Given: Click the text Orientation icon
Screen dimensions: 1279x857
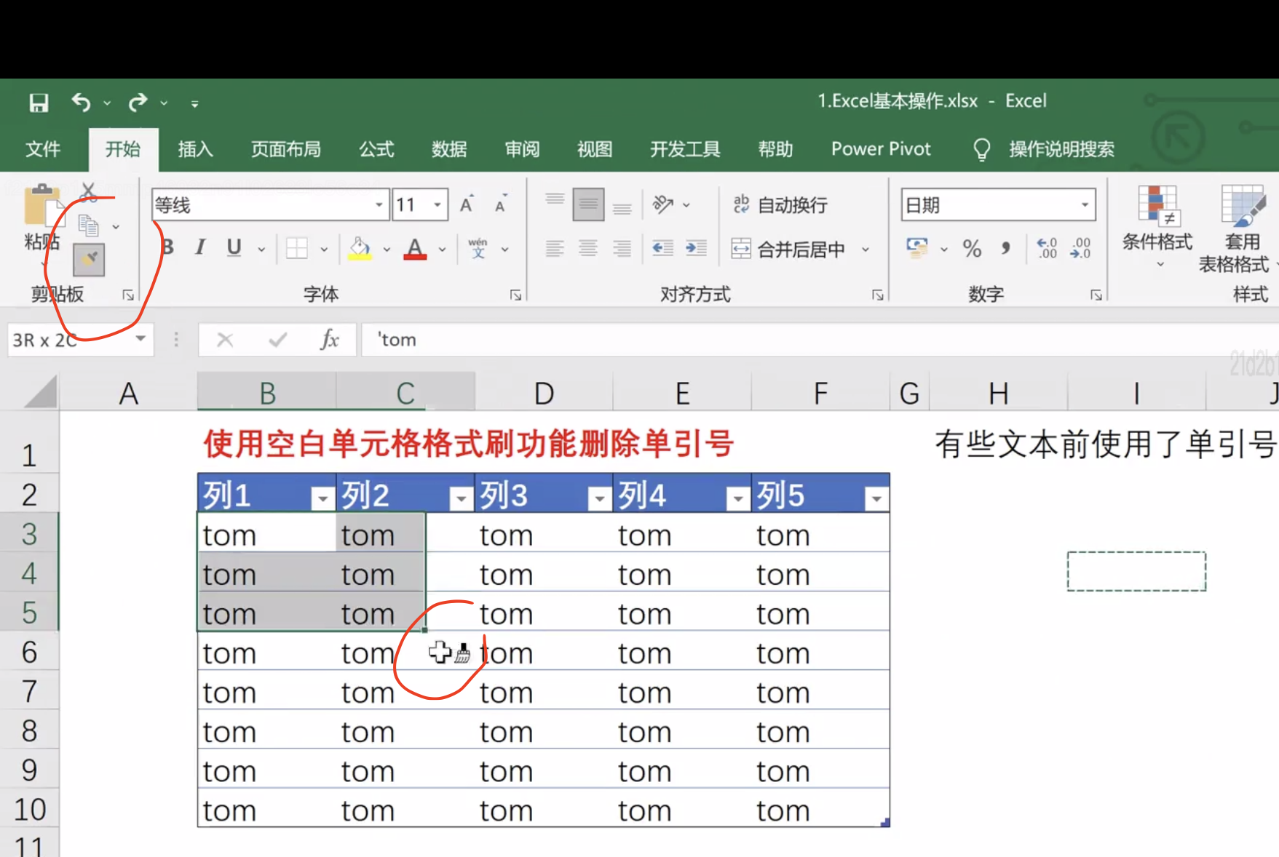Looking at the screenshot, I should [x=663, y=204].
